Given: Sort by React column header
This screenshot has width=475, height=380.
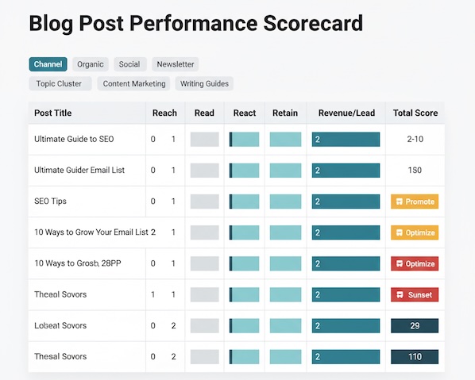Looking at the screenshot, I should tap(245, 113).
